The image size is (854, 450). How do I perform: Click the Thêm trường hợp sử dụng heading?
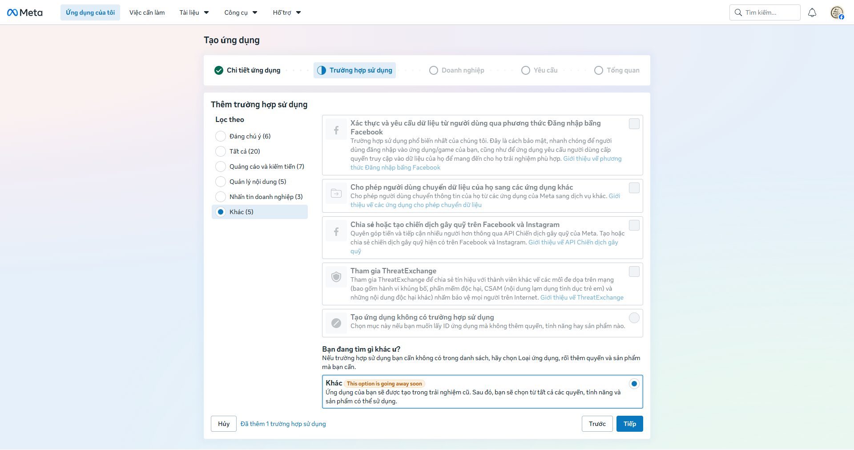point(259,104)
